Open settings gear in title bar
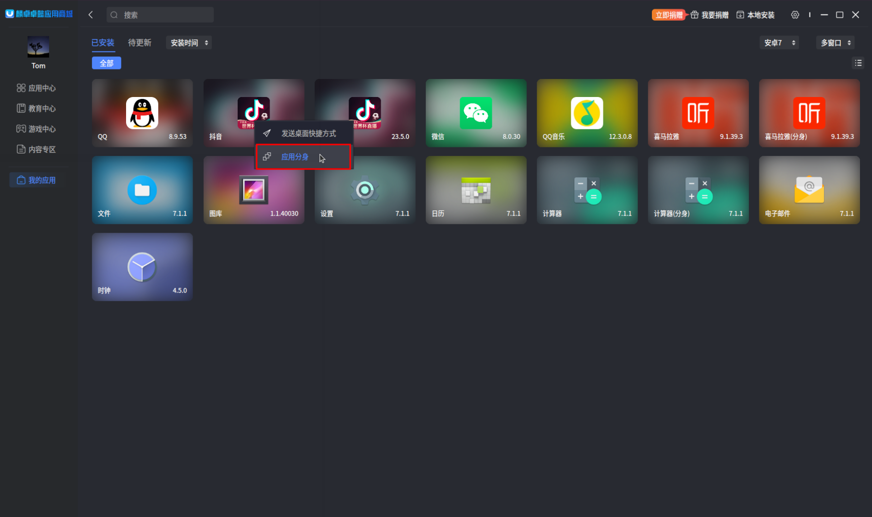 [795, 15]
